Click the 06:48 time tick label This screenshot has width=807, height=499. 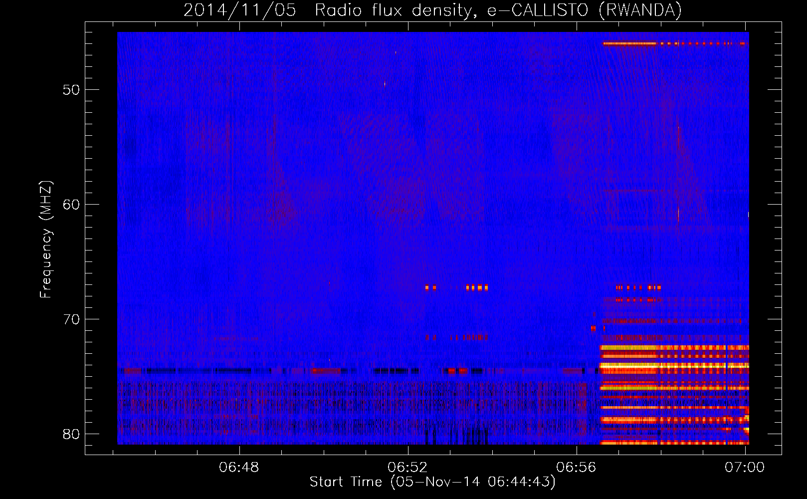239,467
